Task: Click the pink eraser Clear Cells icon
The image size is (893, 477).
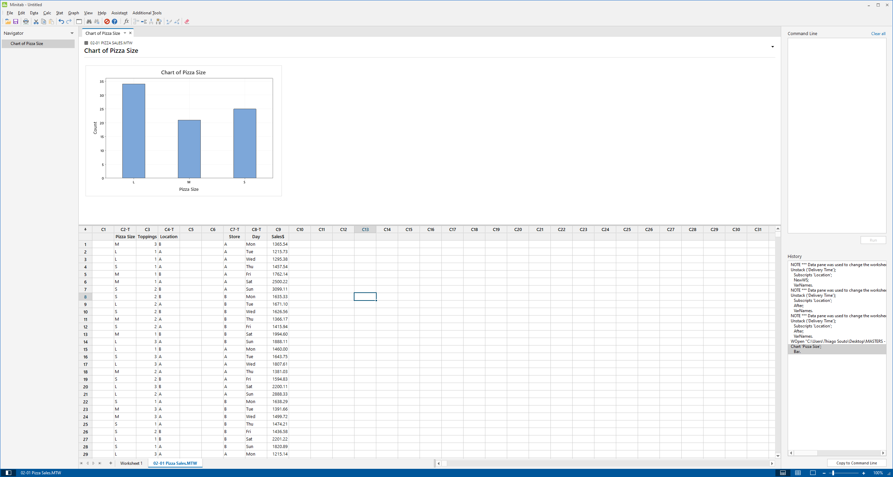Action: tap(187, 21)
